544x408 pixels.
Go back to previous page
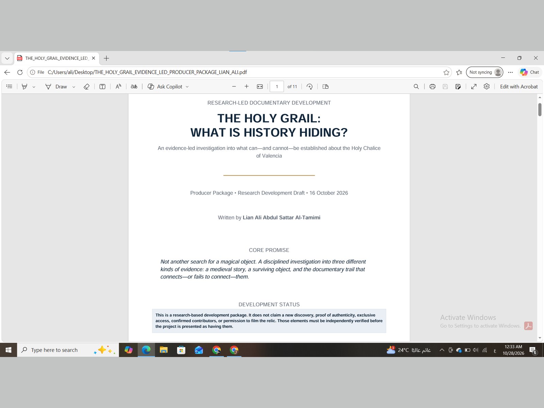(7, 72)
